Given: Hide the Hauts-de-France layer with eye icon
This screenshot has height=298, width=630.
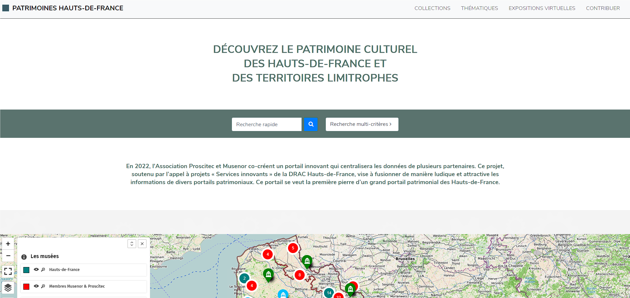Looking at the screenshot, I should point(36,270).
